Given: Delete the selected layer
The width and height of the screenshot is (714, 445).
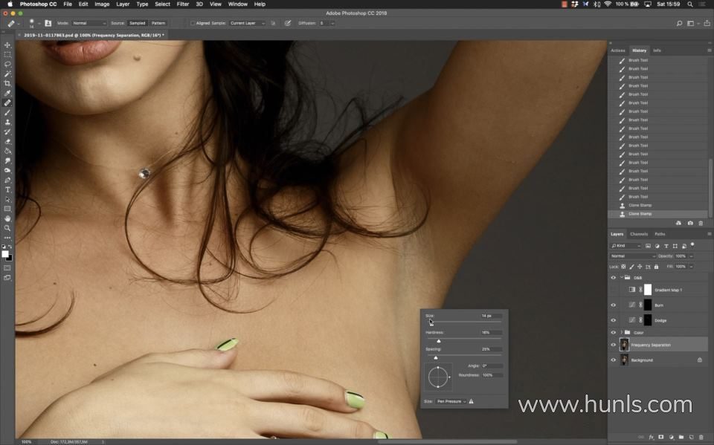Looking at the screenshot, I should [x=701, y=438].
